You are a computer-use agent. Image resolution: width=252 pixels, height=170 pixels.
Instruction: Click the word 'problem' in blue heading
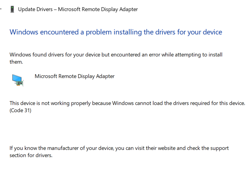99,32
